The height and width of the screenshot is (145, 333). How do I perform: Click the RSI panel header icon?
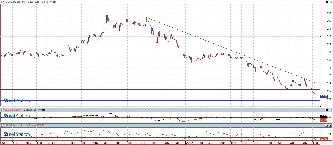(x=2, y=125)
